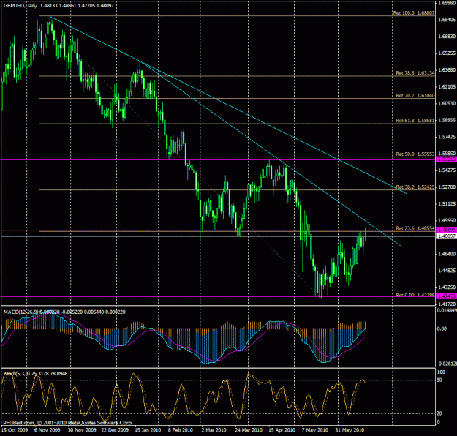Image resolution: width=457 pixels, height=436 pixels.
Task: Click the 1.66830 price axis value
Action: (447, 36)
